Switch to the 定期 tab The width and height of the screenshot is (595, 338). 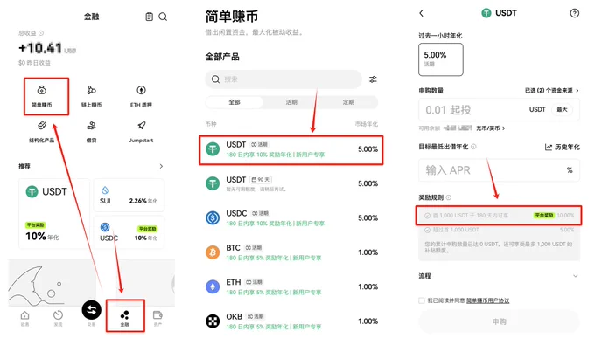[348, 102]
